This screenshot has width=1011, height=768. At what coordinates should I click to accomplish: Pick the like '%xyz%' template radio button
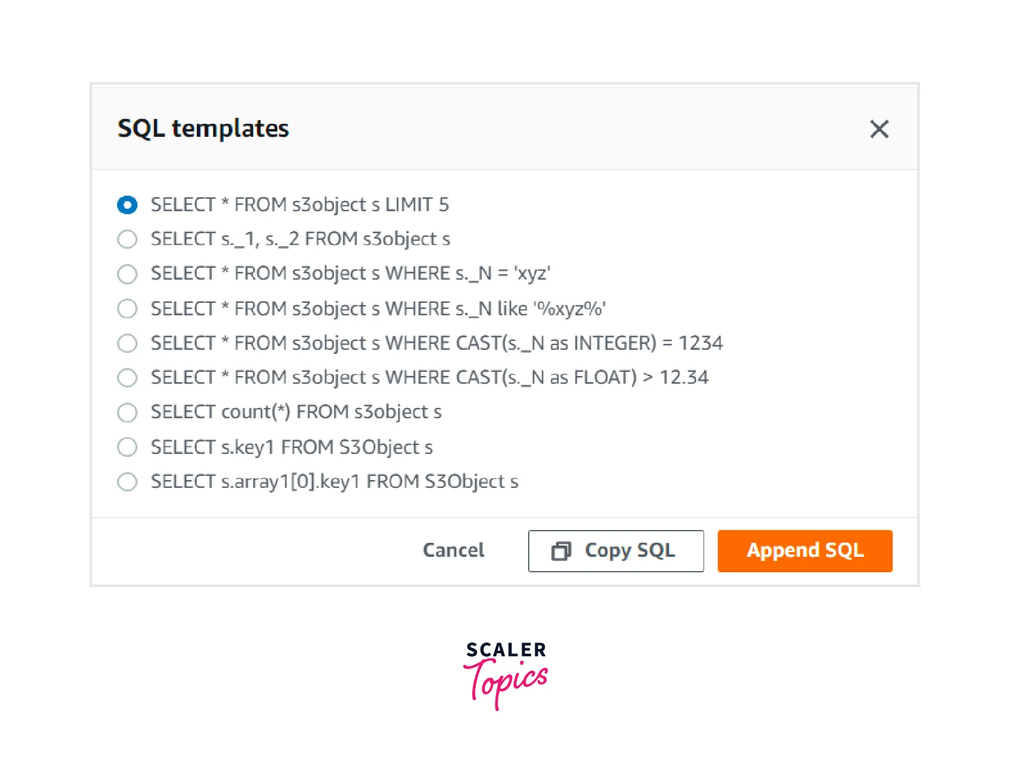point(127,308)
